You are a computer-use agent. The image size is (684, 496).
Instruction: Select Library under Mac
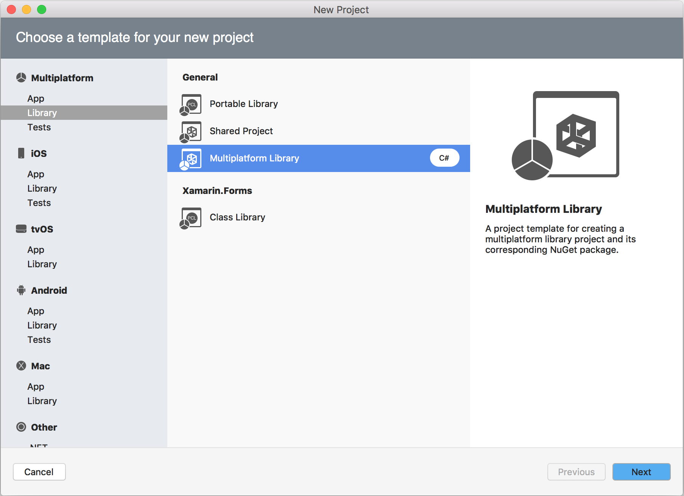tap(84, 401)
